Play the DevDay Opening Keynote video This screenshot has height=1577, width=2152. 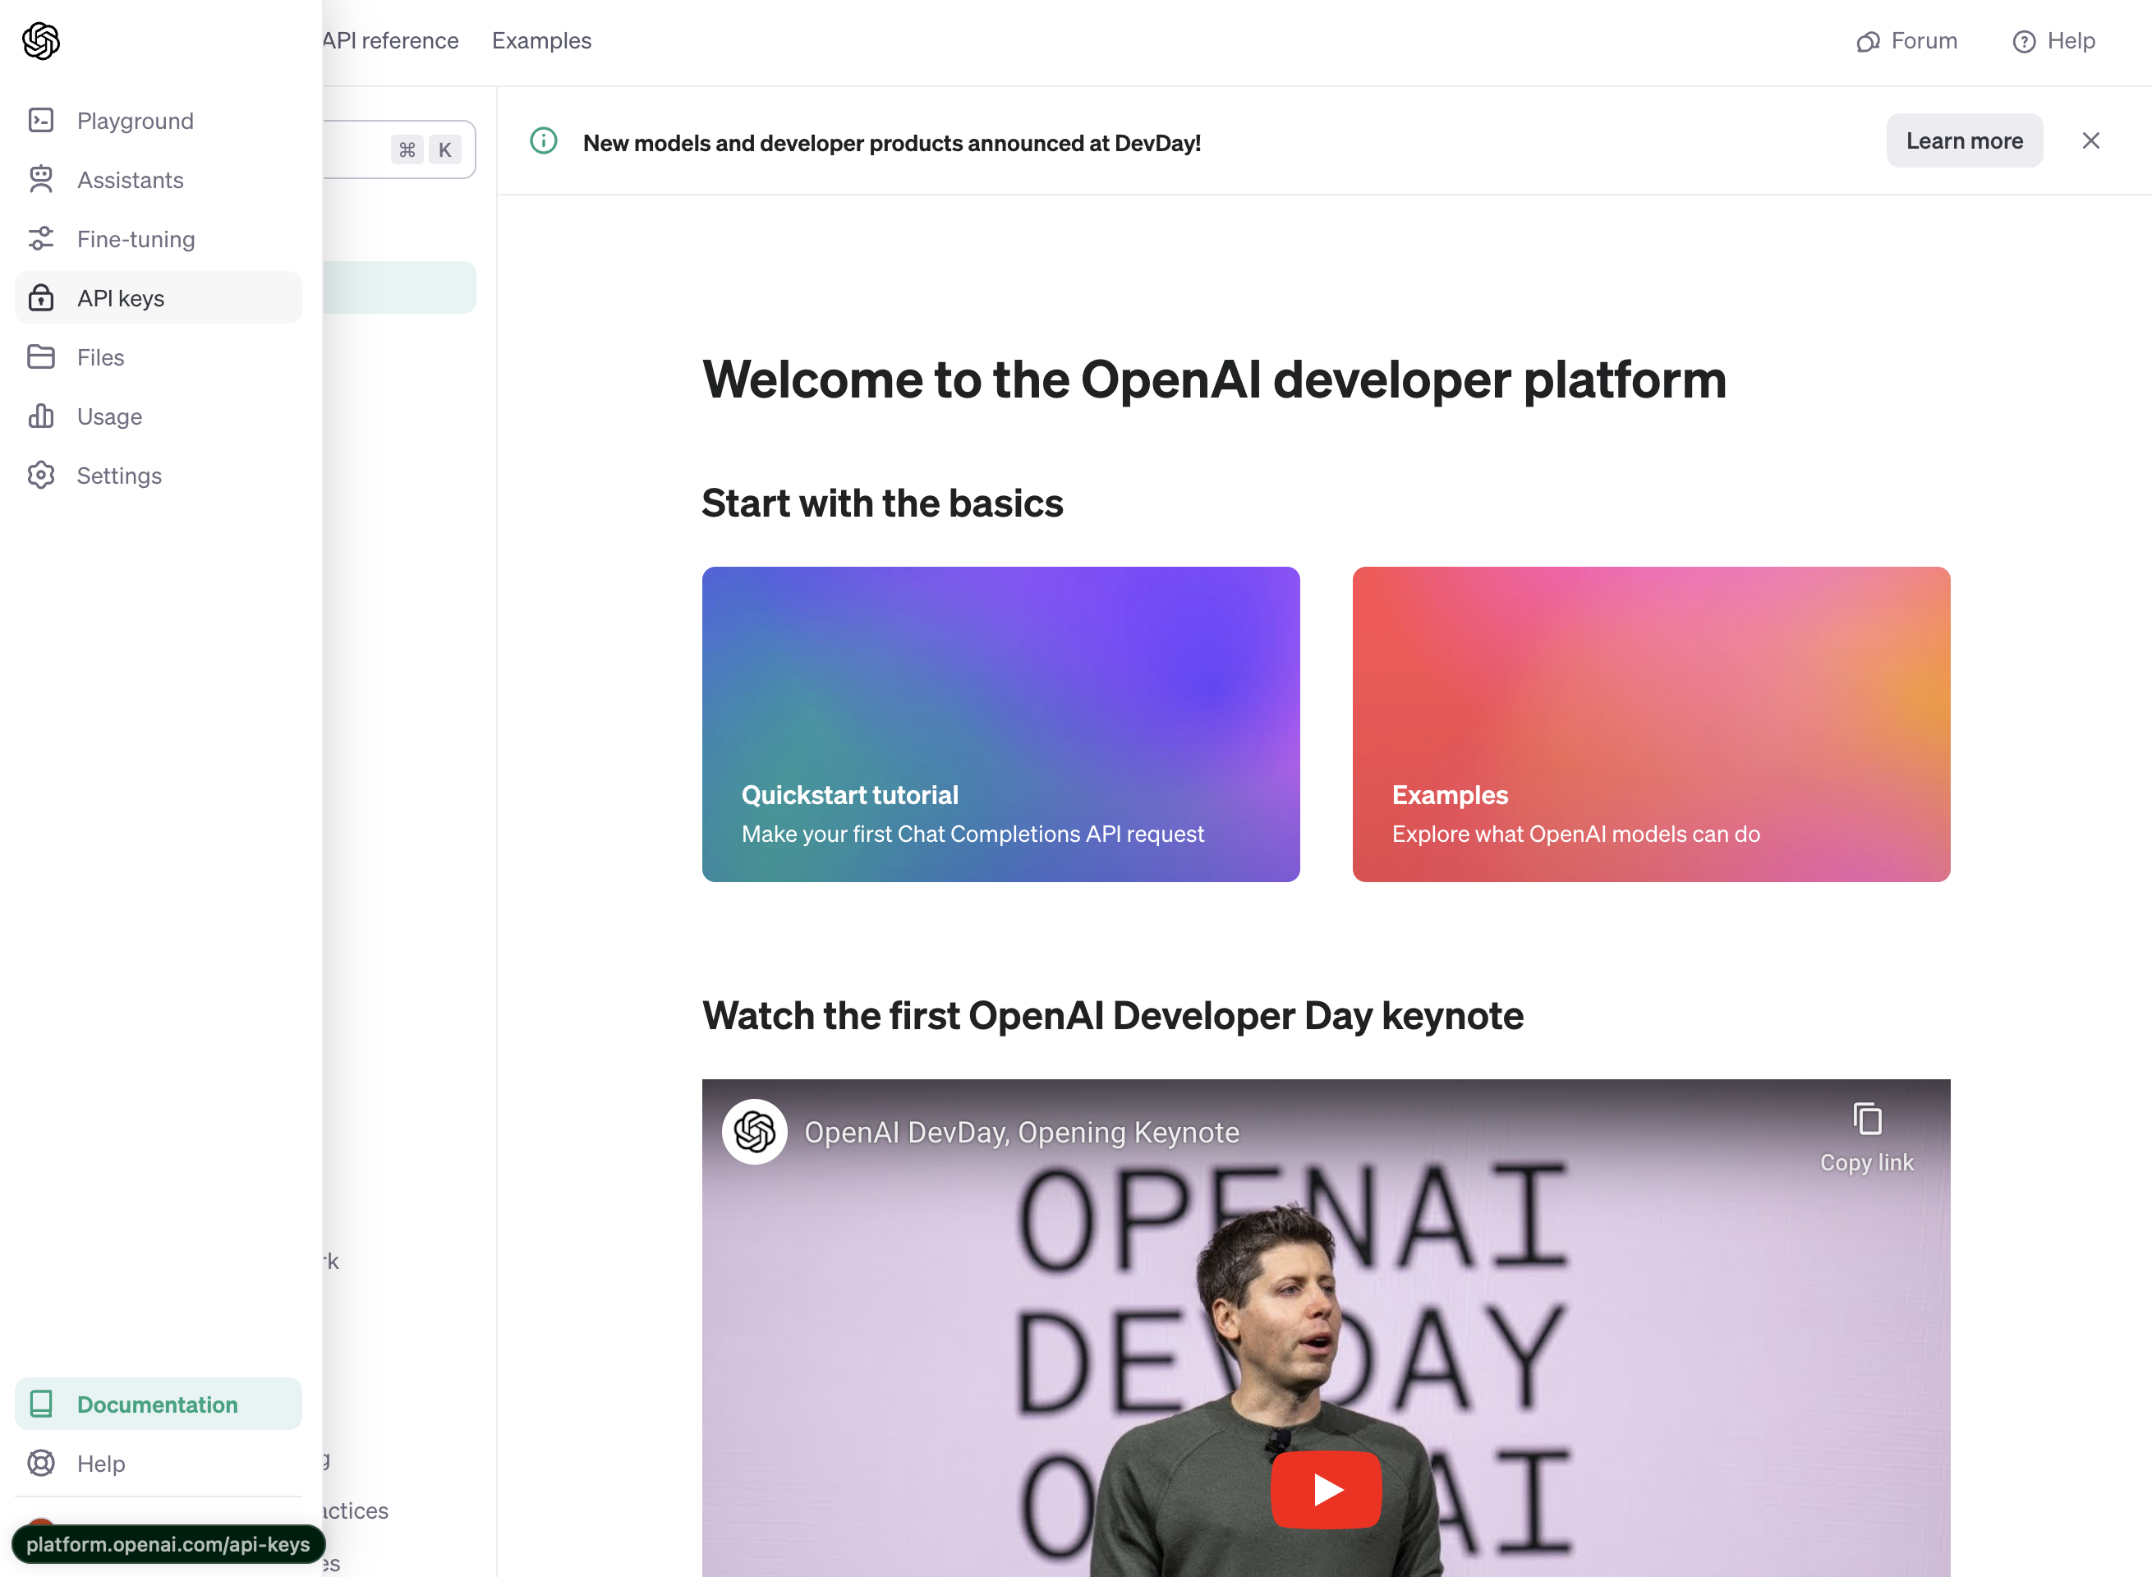click(1327, 1489)
